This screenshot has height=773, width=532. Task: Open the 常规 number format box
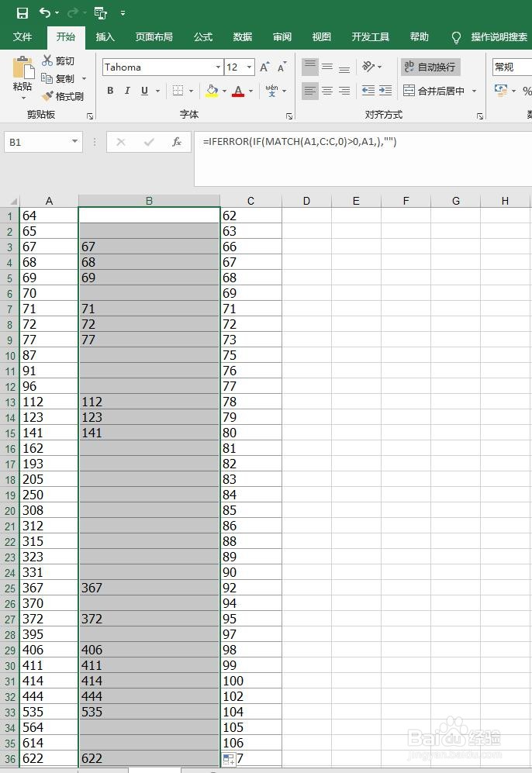(x=513, y=67)
